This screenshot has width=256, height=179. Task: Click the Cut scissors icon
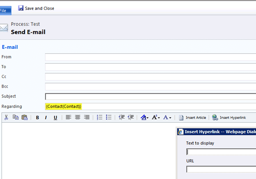tap(6, 118)
